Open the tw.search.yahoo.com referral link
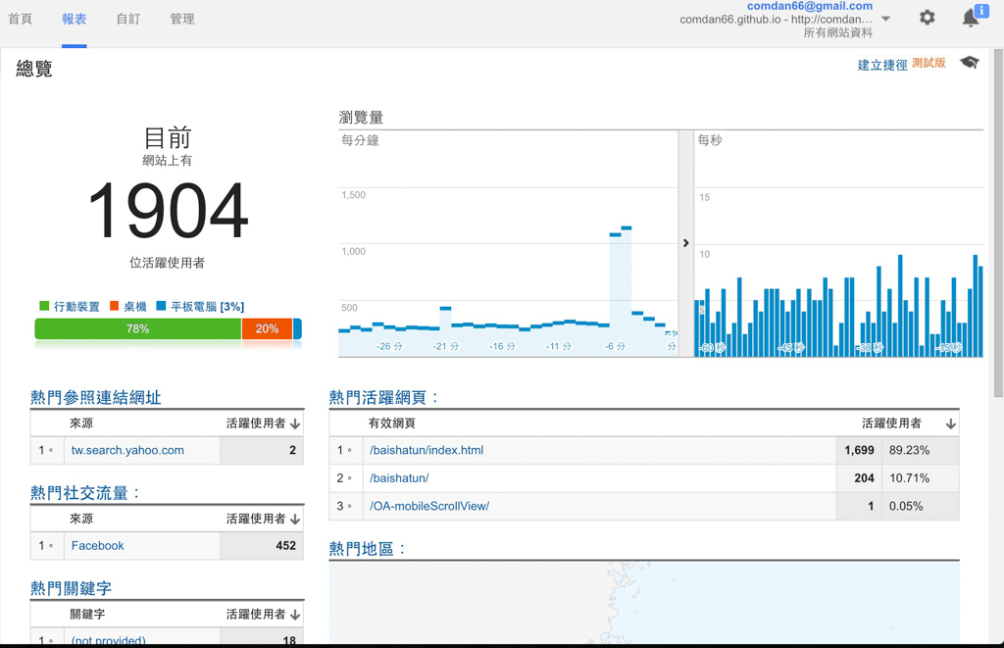The width and height of the screenshot is (1004, 648). click(127, 450)
